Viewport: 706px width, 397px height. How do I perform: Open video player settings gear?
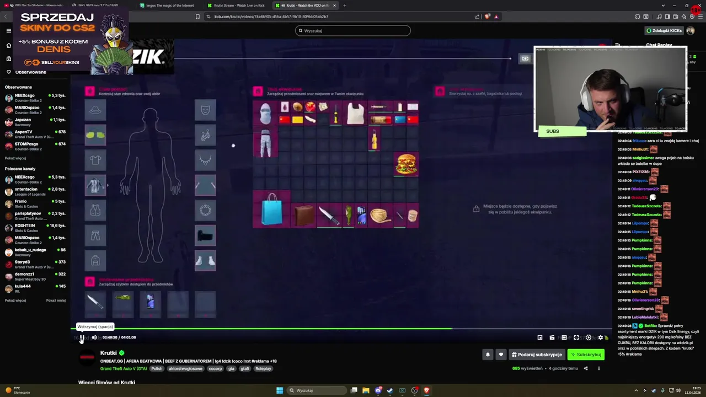tap(601, 337)
